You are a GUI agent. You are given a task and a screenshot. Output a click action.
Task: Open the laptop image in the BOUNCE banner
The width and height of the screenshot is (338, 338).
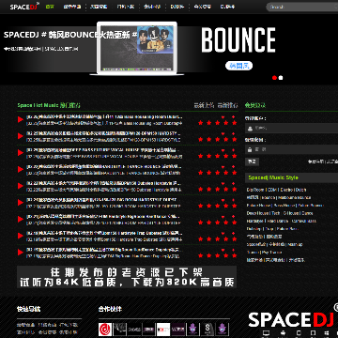[x=137, y=48]
